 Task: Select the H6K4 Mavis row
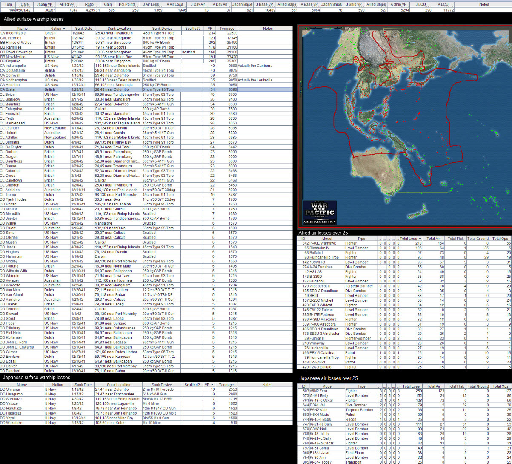(404, 415)
